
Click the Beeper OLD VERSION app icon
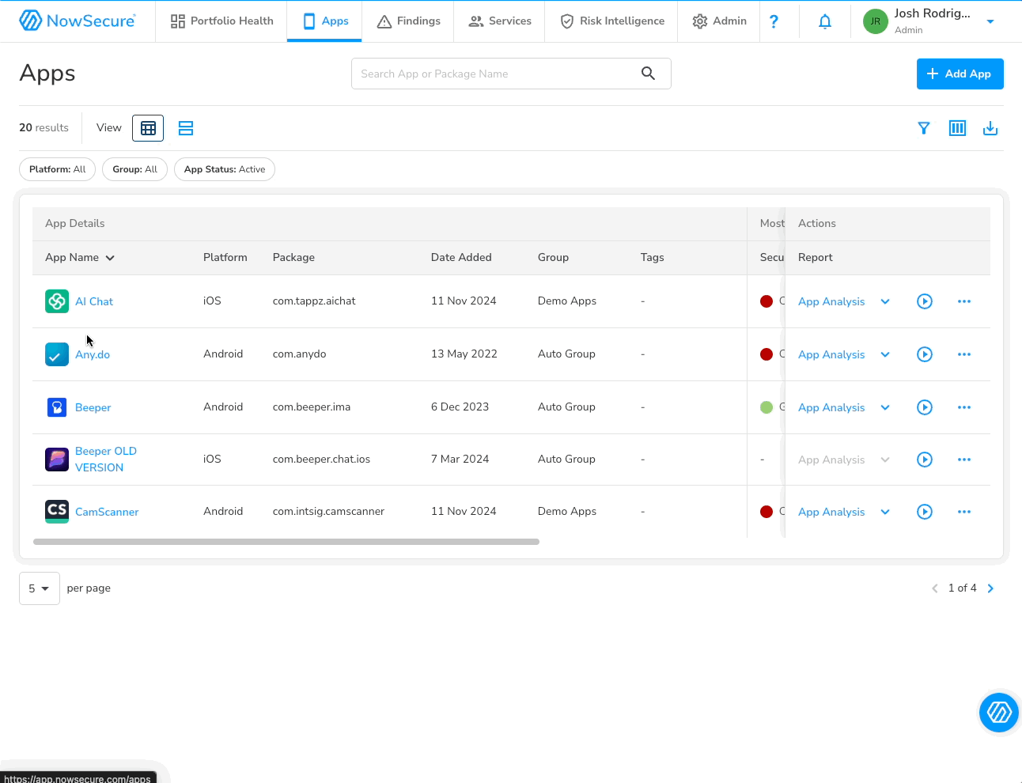pyautogui.click(x=57, y=460)
